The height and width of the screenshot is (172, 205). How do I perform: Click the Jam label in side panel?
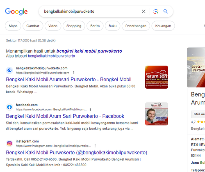pyautogui.click(x=195, y=163)
